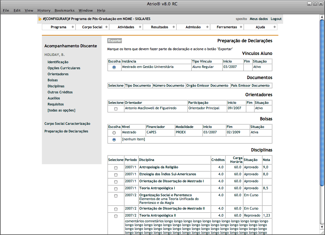
Task: Open the Bookmarks menu
Action: 64,10
